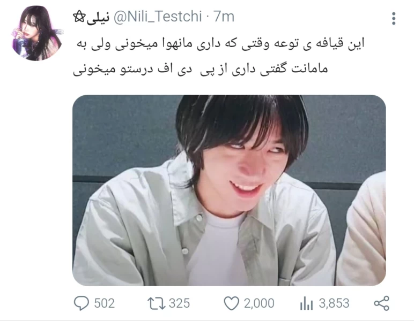414x321 pixels.
Task: Click the 502 replies count
Action: 105,303
